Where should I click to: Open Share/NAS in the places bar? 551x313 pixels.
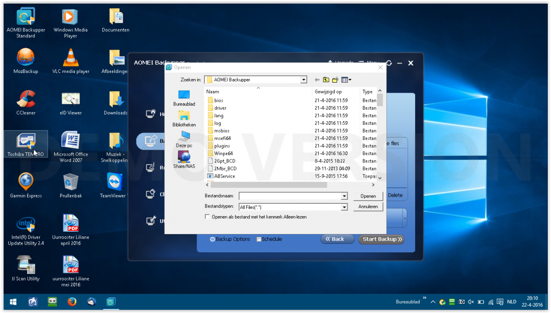pyautogui.click(x=184, y=160)
